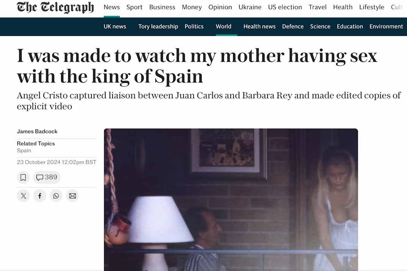Click author name James Badcock
This screenshot has width=407, height=271.
(x=37, y=131)
